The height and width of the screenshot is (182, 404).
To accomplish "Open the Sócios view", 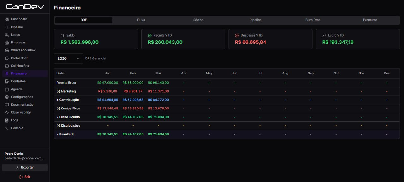I will (x=198, y=20).
